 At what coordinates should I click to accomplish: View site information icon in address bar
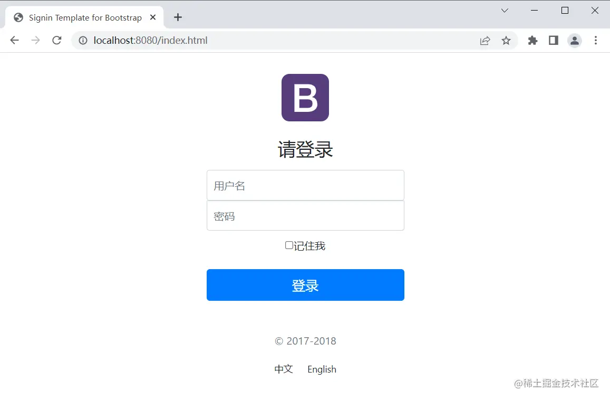[83, 40]
